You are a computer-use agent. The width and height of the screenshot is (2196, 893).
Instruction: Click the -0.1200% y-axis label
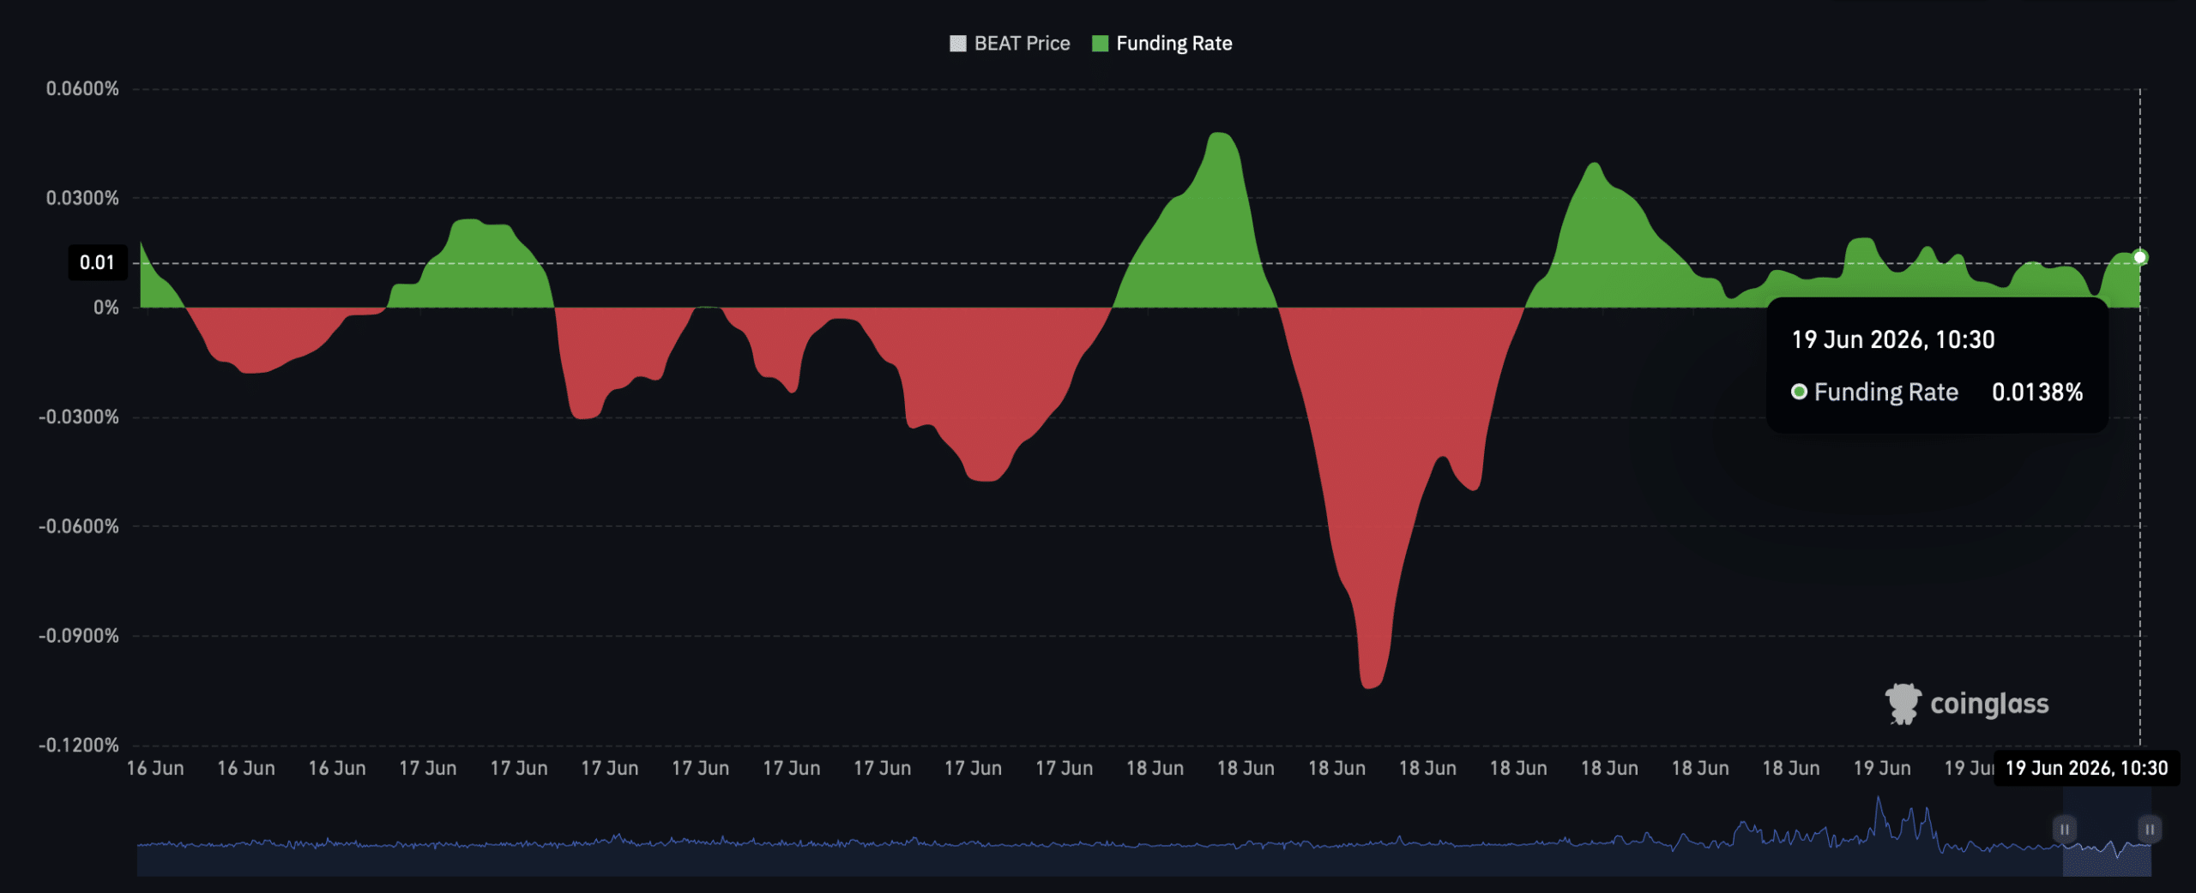[x=79, y=746]
